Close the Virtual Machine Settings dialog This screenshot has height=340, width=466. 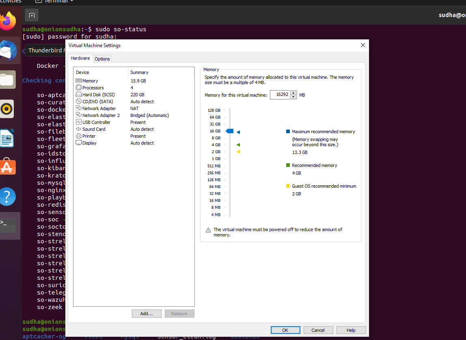click(x=362, y=45)
